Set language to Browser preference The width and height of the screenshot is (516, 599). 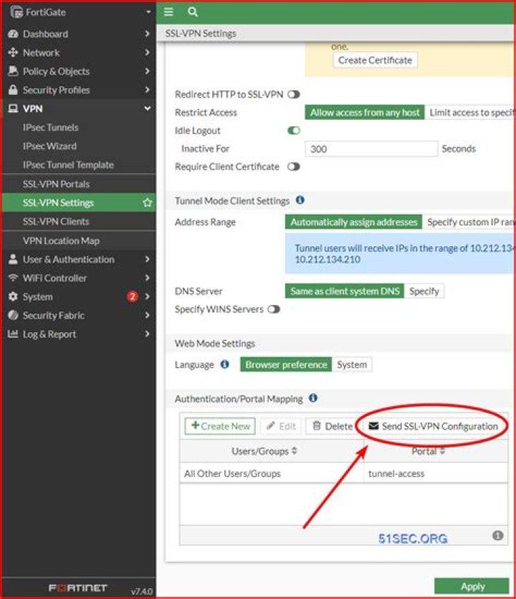click(286, 364)
